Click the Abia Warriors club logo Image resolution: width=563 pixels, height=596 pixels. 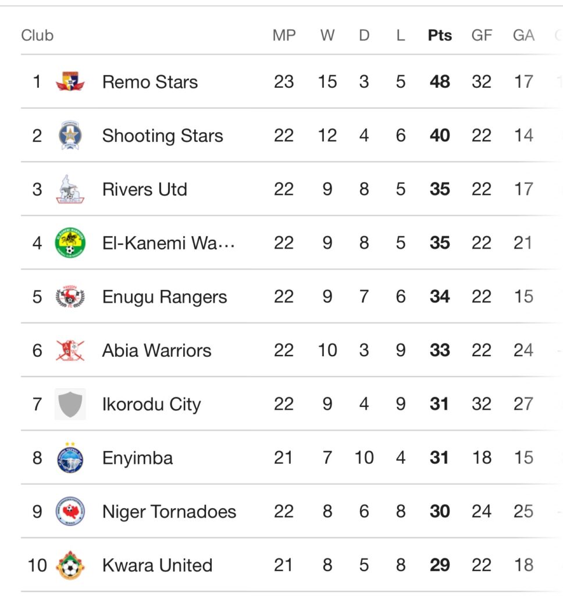click(70, 350)
